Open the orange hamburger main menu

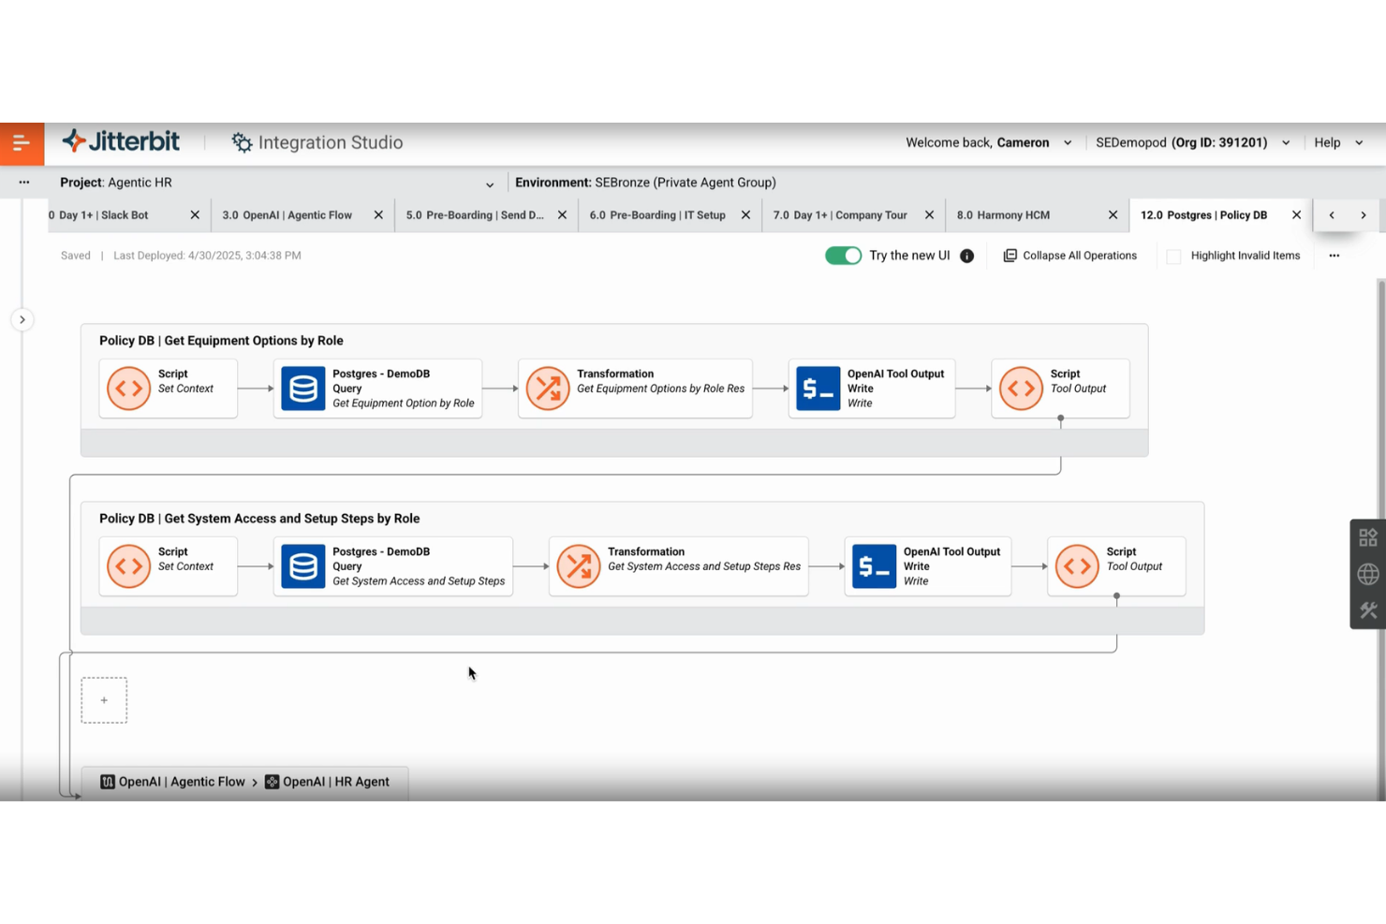(x=22, y=143)
